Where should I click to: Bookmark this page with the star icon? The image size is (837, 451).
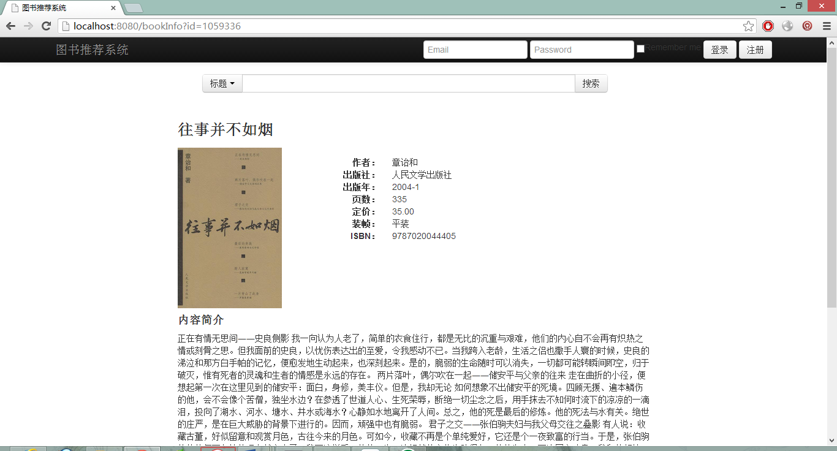click(x=748, y=26)
